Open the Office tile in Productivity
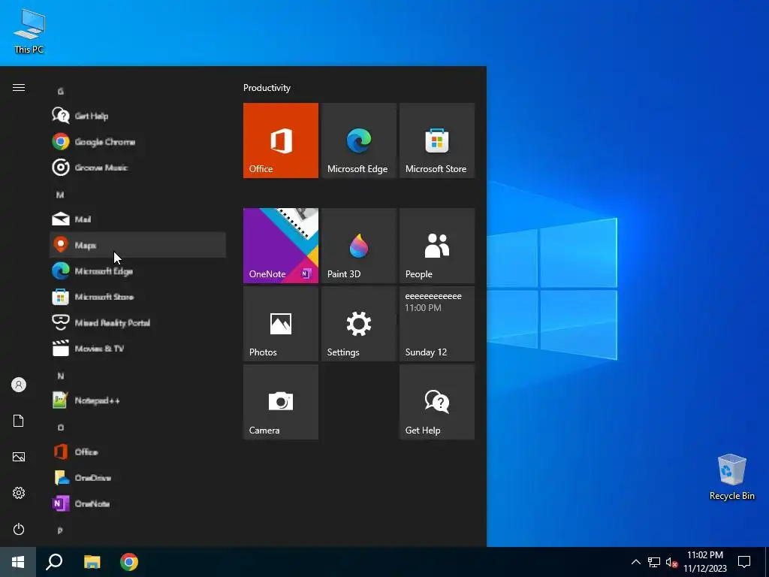 [281, 140]
